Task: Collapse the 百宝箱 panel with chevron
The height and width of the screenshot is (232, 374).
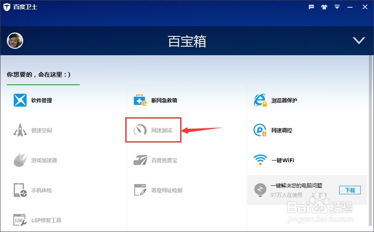Action: click(x=359, y=41)
